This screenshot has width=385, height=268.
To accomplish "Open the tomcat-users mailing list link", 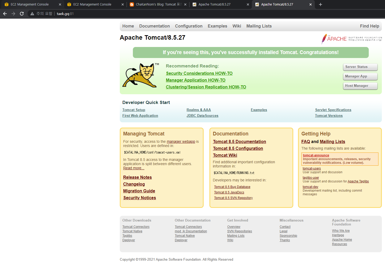I will coord(312,169).
